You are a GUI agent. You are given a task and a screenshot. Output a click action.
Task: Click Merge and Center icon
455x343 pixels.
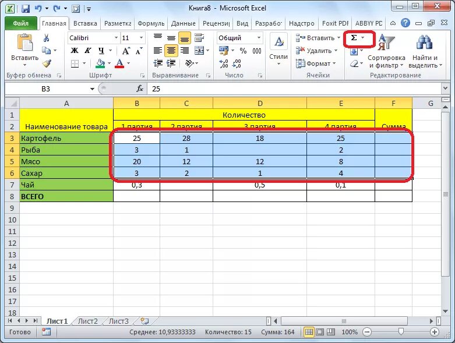click(x=199, y=51)
